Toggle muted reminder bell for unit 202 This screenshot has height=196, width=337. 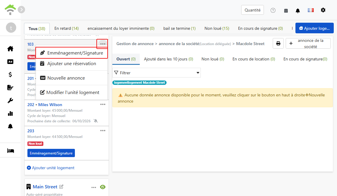click(96, 121)
